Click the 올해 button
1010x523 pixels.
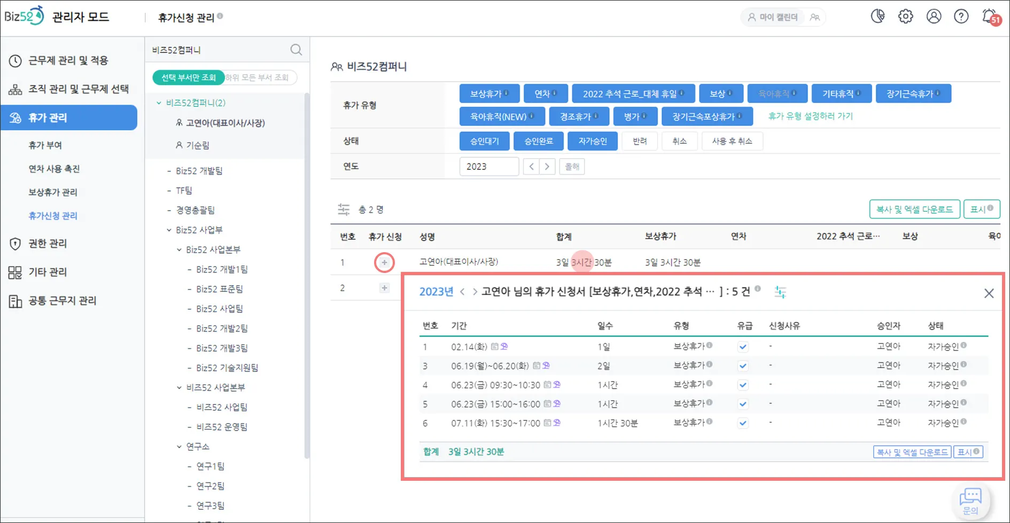[572, 167]
